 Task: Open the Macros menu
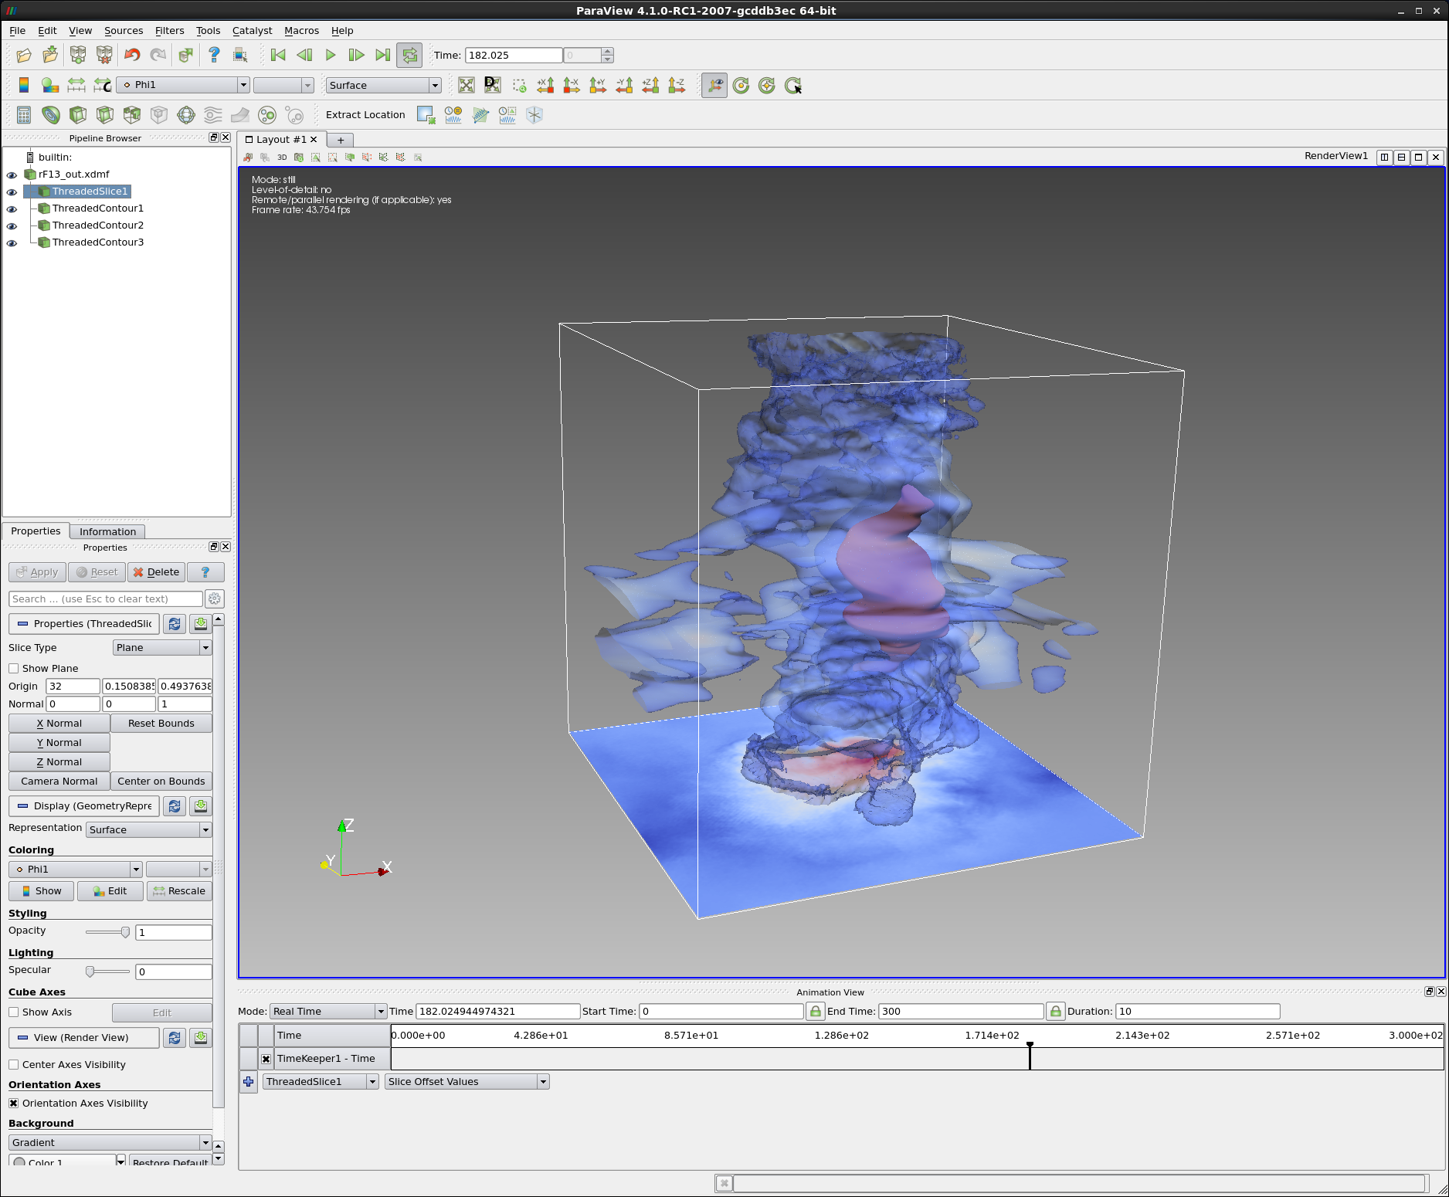point(301,30)
